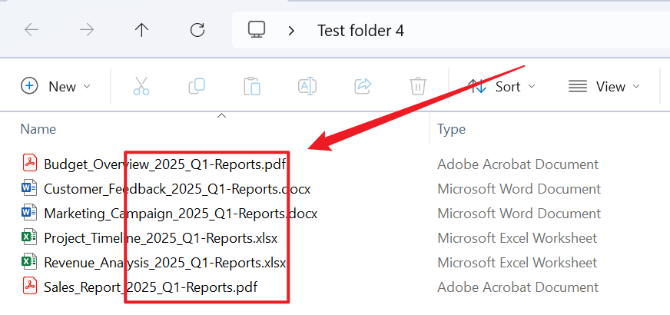Click the Refresh button
The image size is (670, 315).
coord(197,31)
